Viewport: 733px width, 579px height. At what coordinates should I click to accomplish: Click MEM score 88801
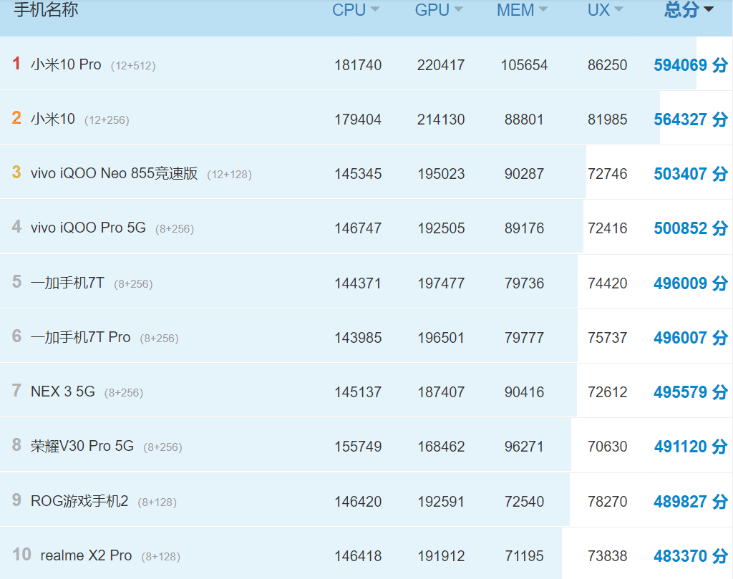[x=524, y=120]
